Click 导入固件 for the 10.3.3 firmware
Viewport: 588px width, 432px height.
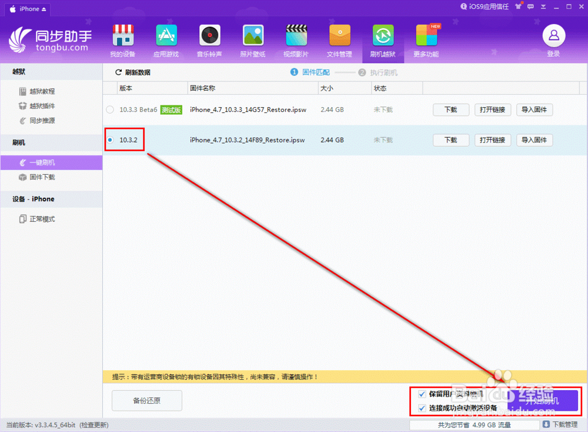pos(534,109)
